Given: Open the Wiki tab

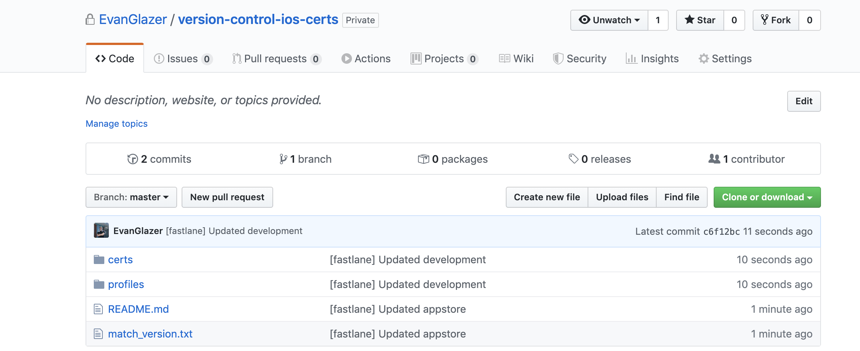Looking at the screenshot, I should click(x=516, y=58).
